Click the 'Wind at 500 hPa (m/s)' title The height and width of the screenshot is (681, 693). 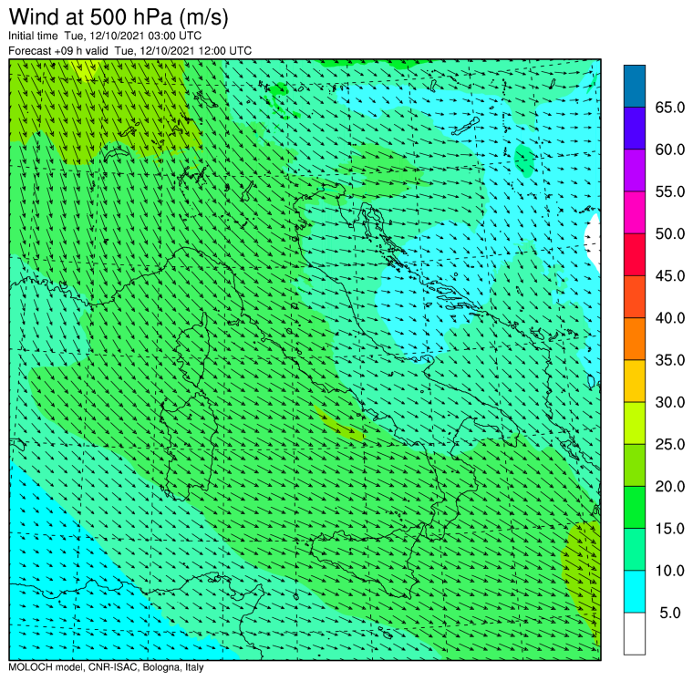click(119, 17)
